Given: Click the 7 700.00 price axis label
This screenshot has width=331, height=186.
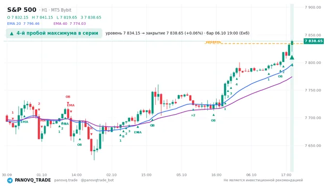Looking at the screenshot, I should (x=313, y=118).
